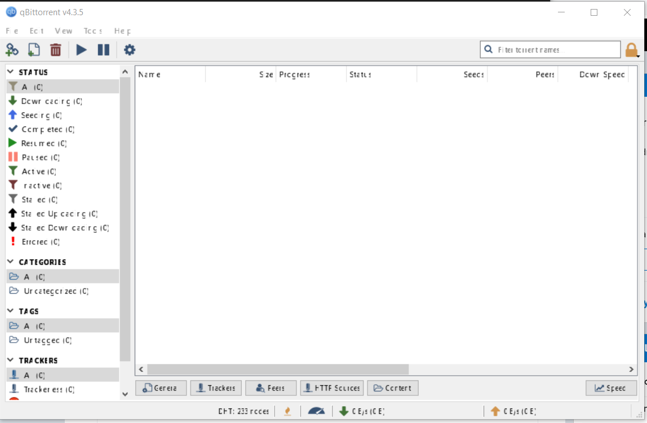
Task: Switch to the Content tab
Action: [393, 388]
